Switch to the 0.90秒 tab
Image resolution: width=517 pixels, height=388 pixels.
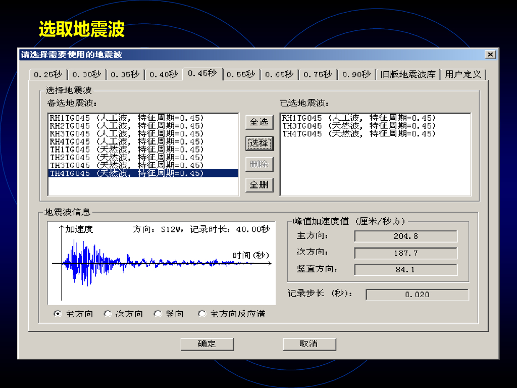tap(356, 75)
